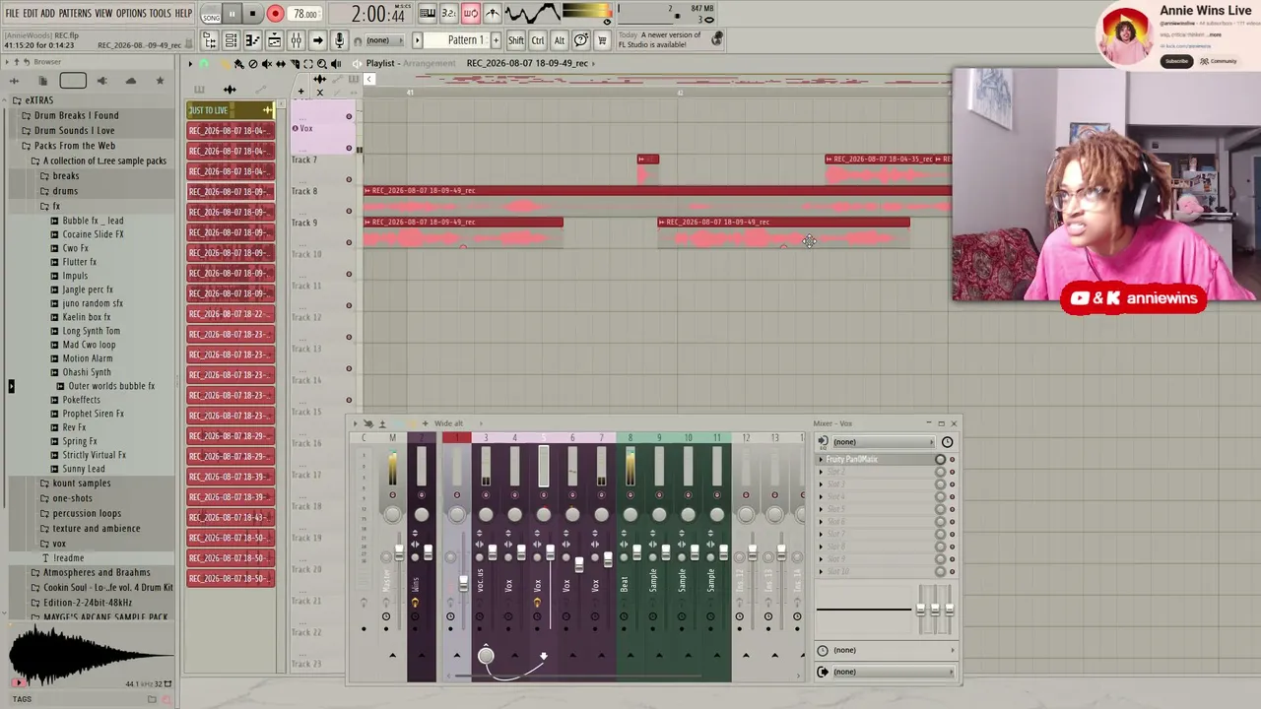Click the Master mixer track fader

(399, 553)
